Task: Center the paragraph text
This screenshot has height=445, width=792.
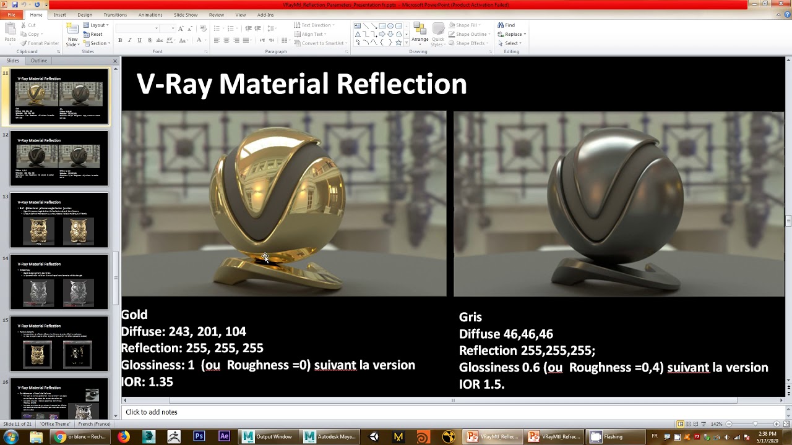Action: (x=226, y=40)
